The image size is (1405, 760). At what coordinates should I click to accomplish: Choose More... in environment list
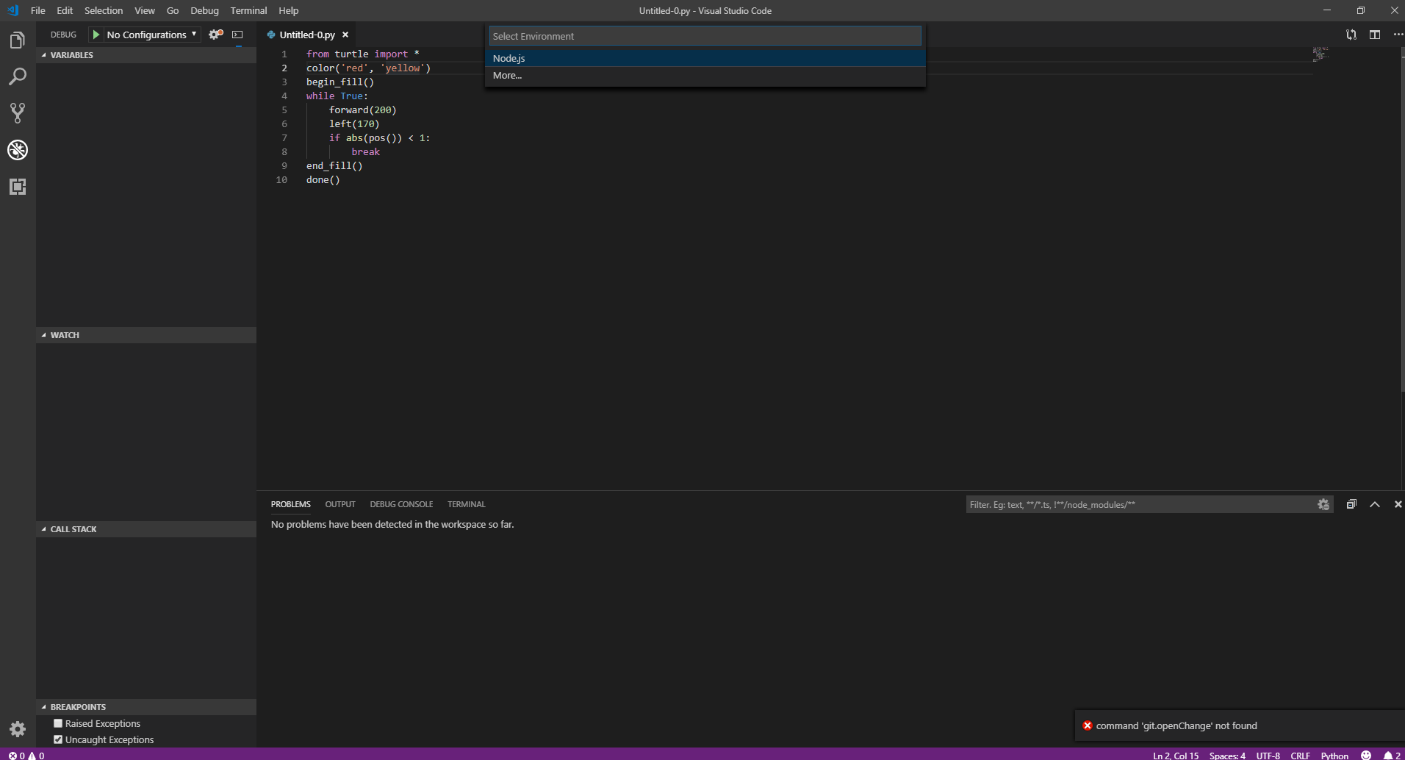705,75
